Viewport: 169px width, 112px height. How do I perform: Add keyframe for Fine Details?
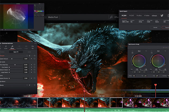pos(31,67)
